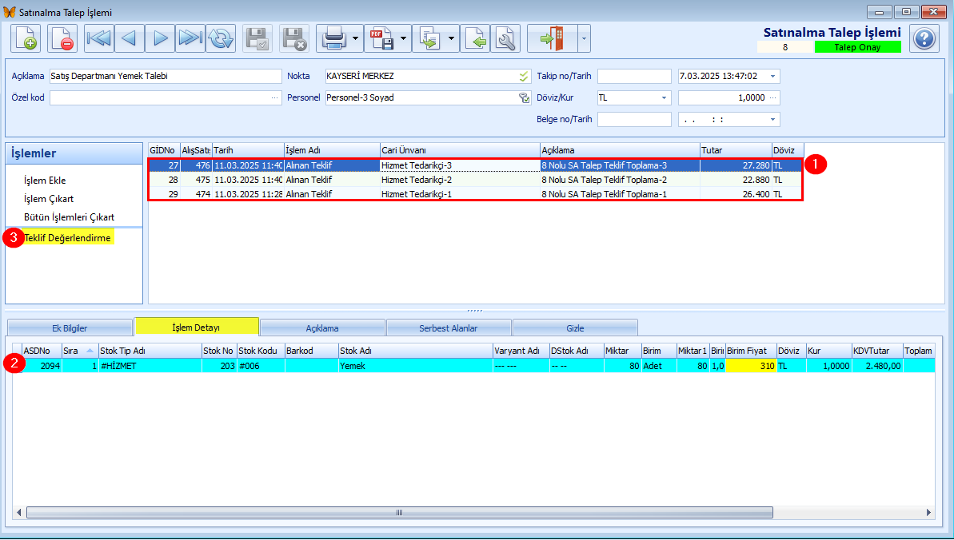954x540 pixels.
Task: Click the yellow 310 Birim Fiyat cell
Action: [751, 366]
